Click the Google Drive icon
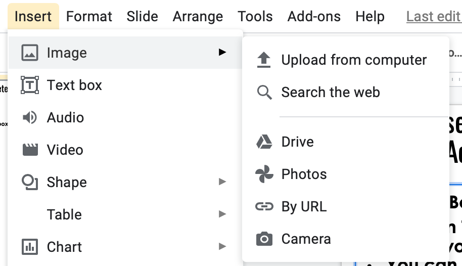 264,142
